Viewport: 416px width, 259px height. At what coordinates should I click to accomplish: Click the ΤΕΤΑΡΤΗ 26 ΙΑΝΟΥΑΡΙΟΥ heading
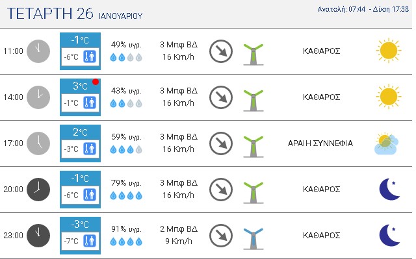click(75, 14)
